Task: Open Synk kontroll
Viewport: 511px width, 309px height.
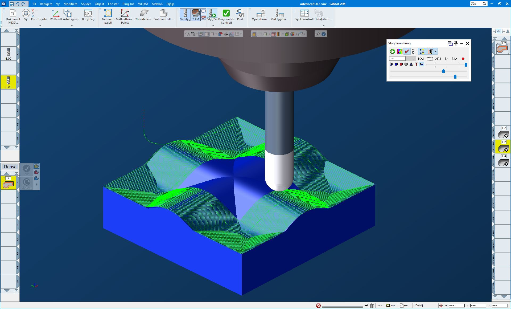Action: pyautogui.click(x=304, y=15)
